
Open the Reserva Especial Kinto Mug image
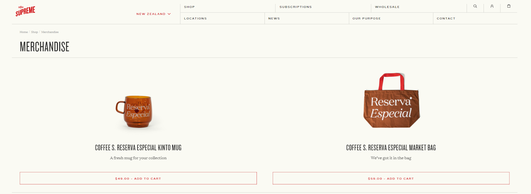point(134,111)
